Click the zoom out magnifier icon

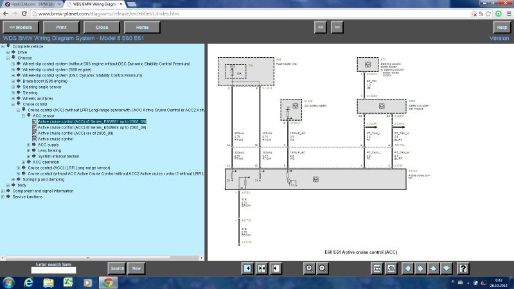pos(323,268)
